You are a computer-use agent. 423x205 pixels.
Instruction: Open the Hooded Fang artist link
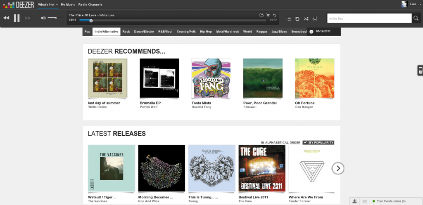click(x=202, y=107)
